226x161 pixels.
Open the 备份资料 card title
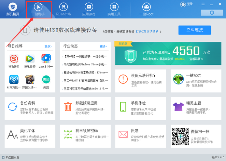tap(28, 103)
